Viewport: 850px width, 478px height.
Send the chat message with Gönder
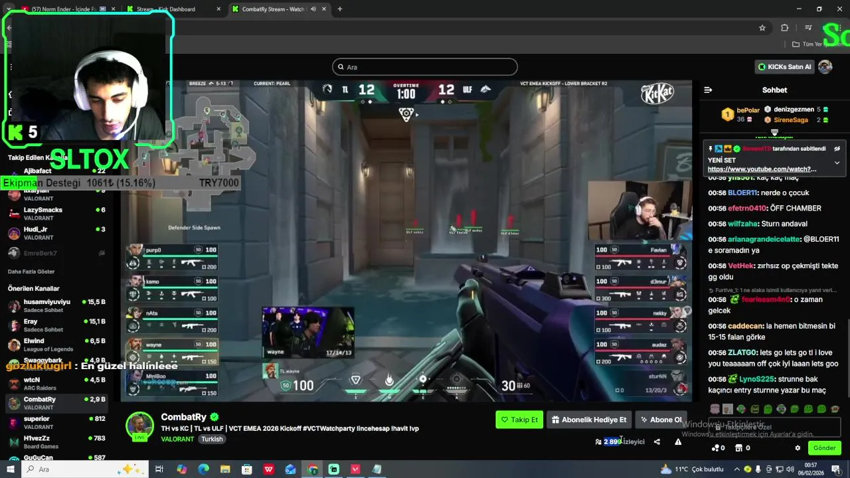[x=824, y=448]
